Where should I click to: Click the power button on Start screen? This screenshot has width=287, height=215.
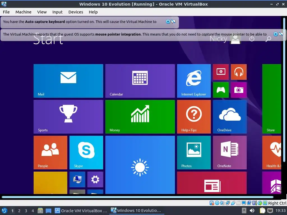tap(252, 39)
